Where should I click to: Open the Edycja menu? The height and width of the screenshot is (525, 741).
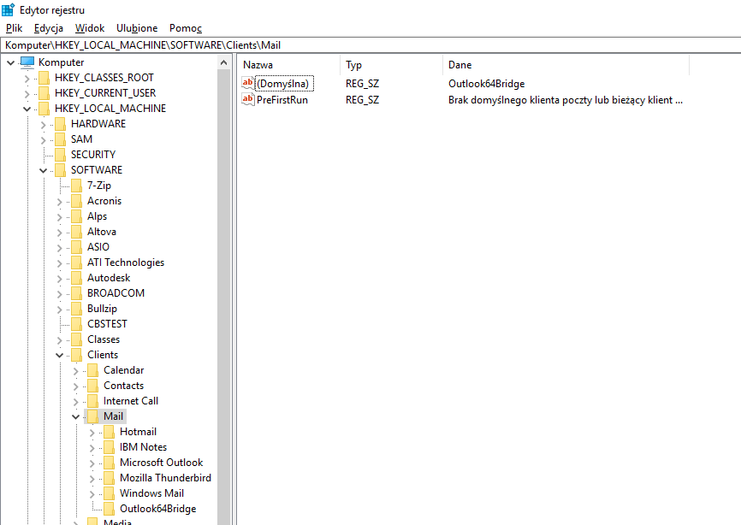49,28
